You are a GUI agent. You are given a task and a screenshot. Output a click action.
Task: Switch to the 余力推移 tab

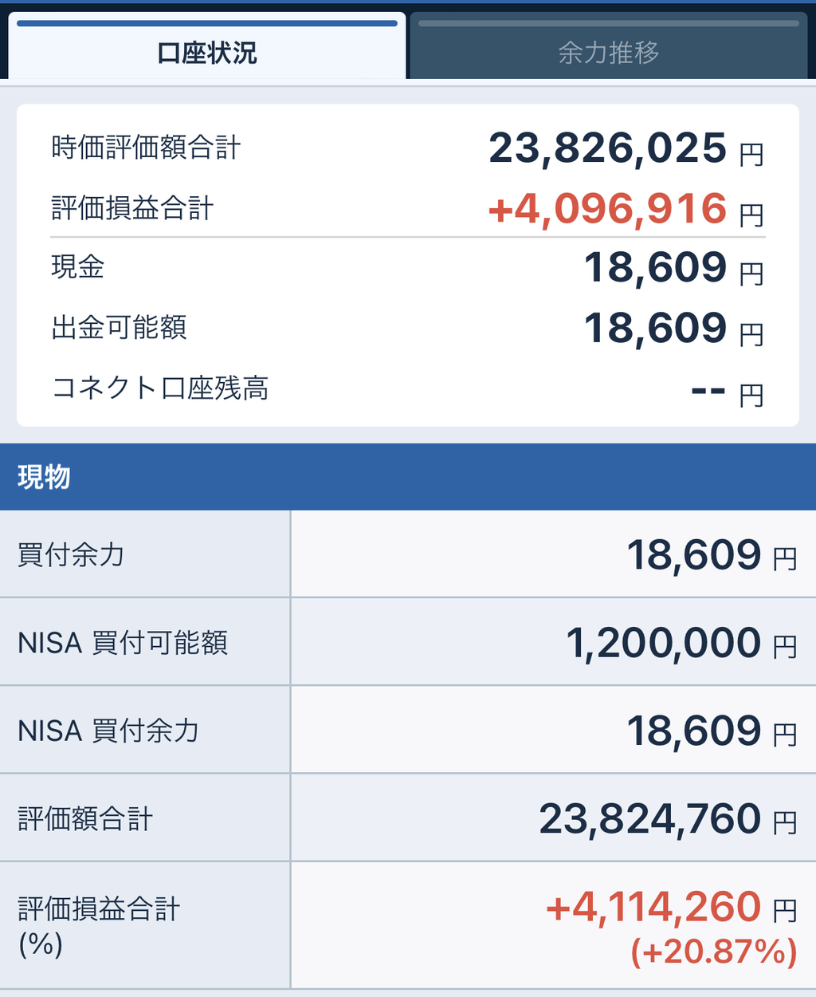pos(608,53)
